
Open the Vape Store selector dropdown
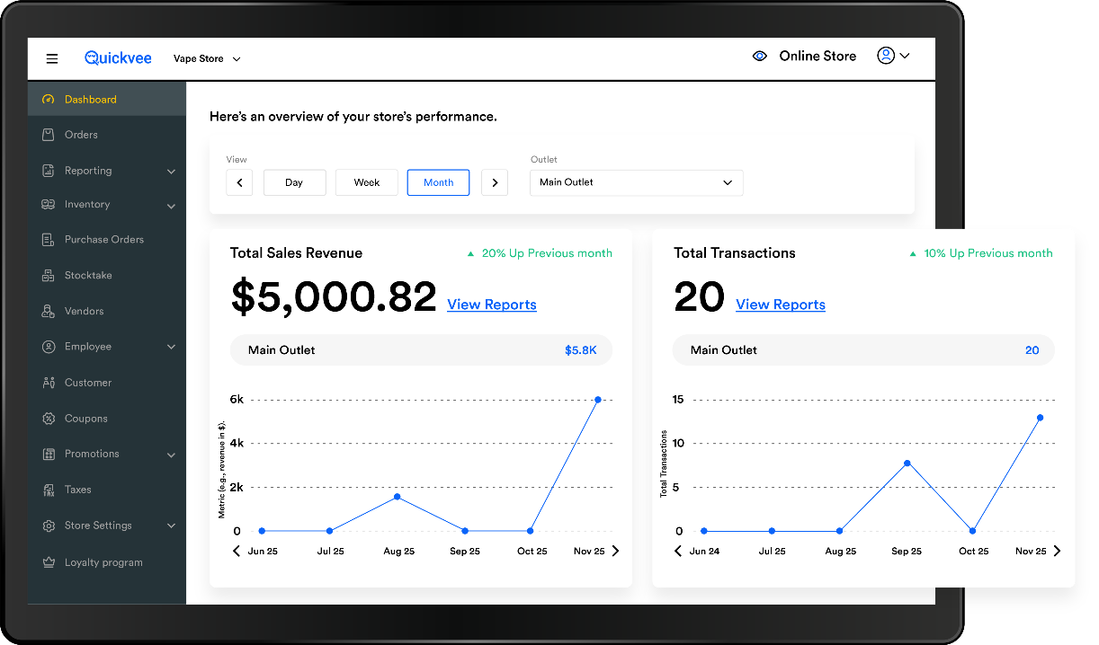pyautogui.click(x=208, y=59)
